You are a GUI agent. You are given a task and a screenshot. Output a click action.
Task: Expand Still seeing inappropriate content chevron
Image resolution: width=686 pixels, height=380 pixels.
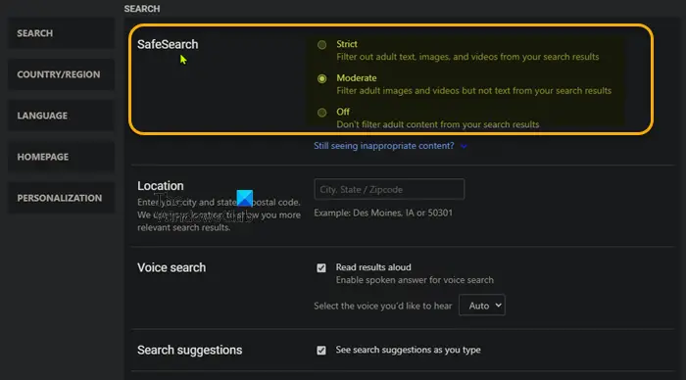(x=464, y=147)
